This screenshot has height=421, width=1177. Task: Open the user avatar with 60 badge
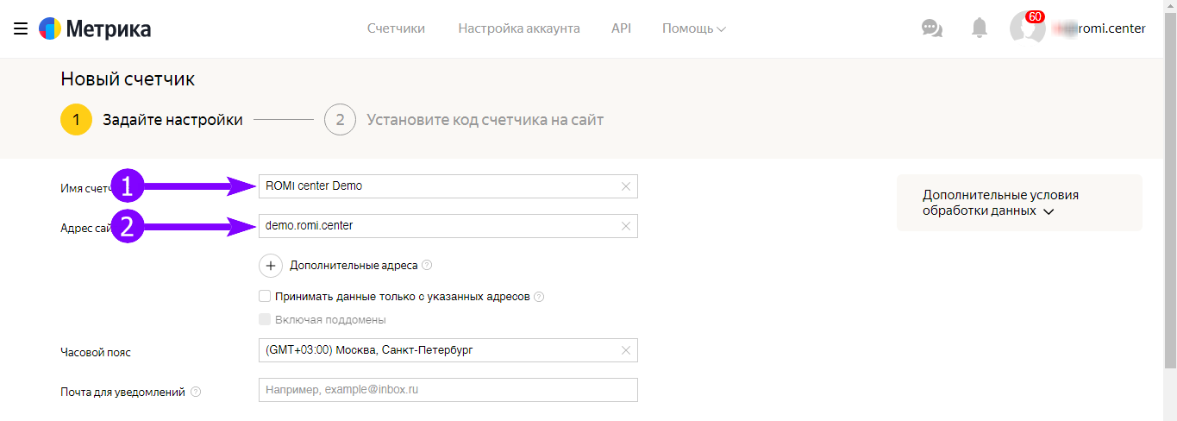tap(1028, 28)
